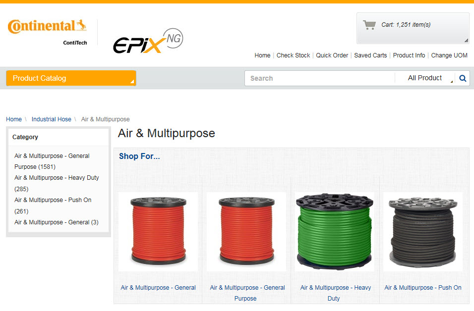
Task: Select Air & Multipurpose - Push On (261) category
Action: pyautogui.click(x=53, y=206)
